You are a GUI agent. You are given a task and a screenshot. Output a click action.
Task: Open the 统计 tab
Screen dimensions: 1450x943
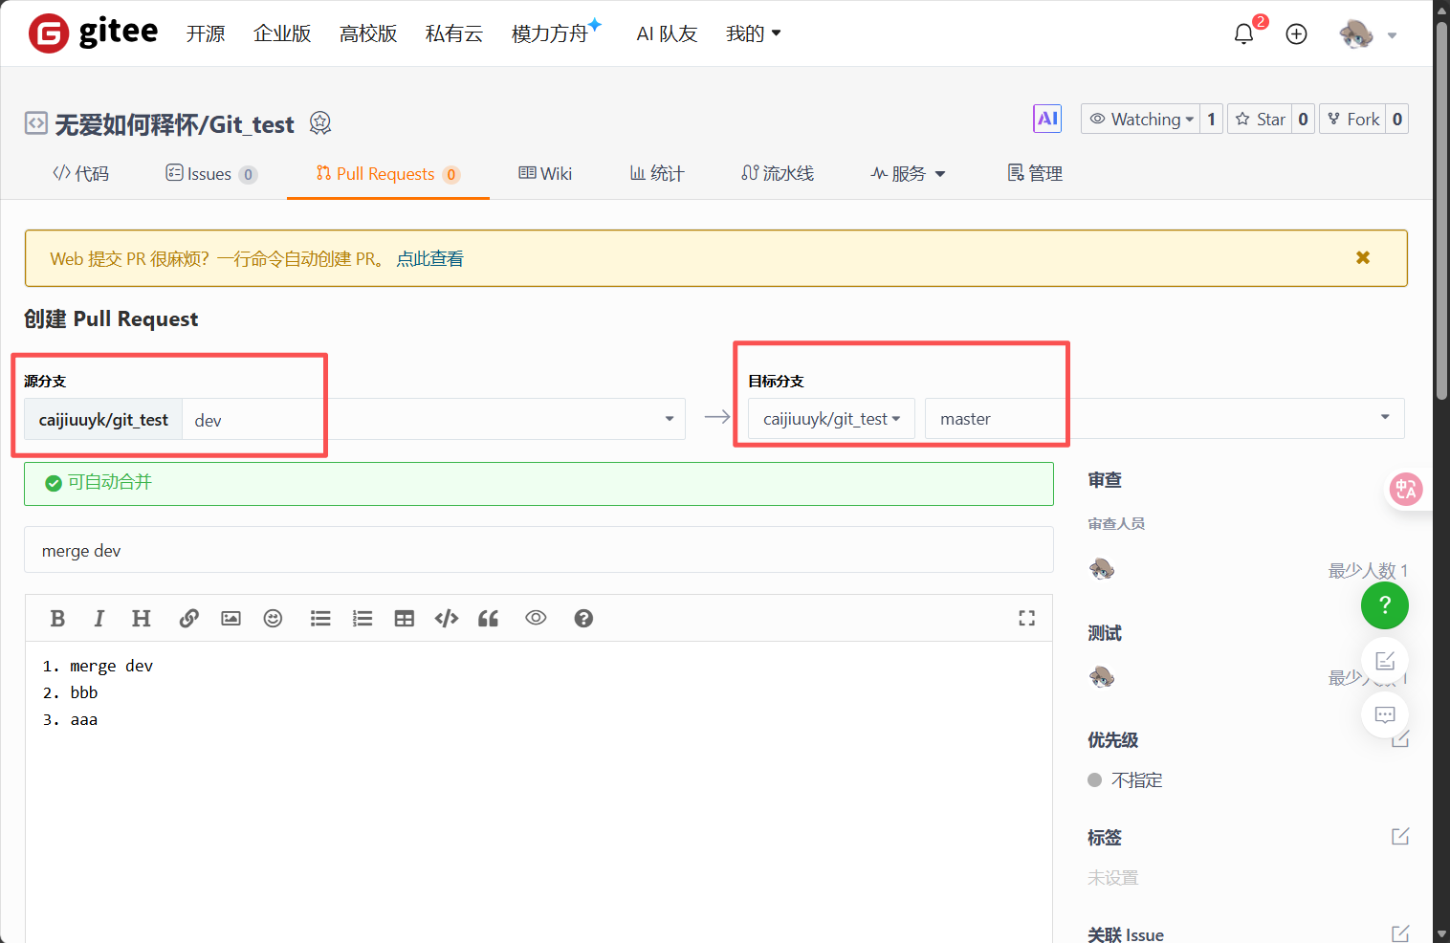pos(657,173)
